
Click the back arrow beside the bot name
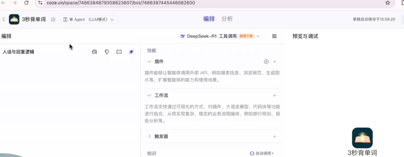4,20
